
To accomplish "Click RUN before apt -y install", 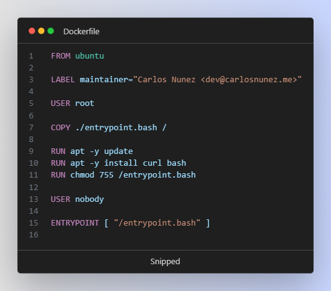I will click(58, 163).
